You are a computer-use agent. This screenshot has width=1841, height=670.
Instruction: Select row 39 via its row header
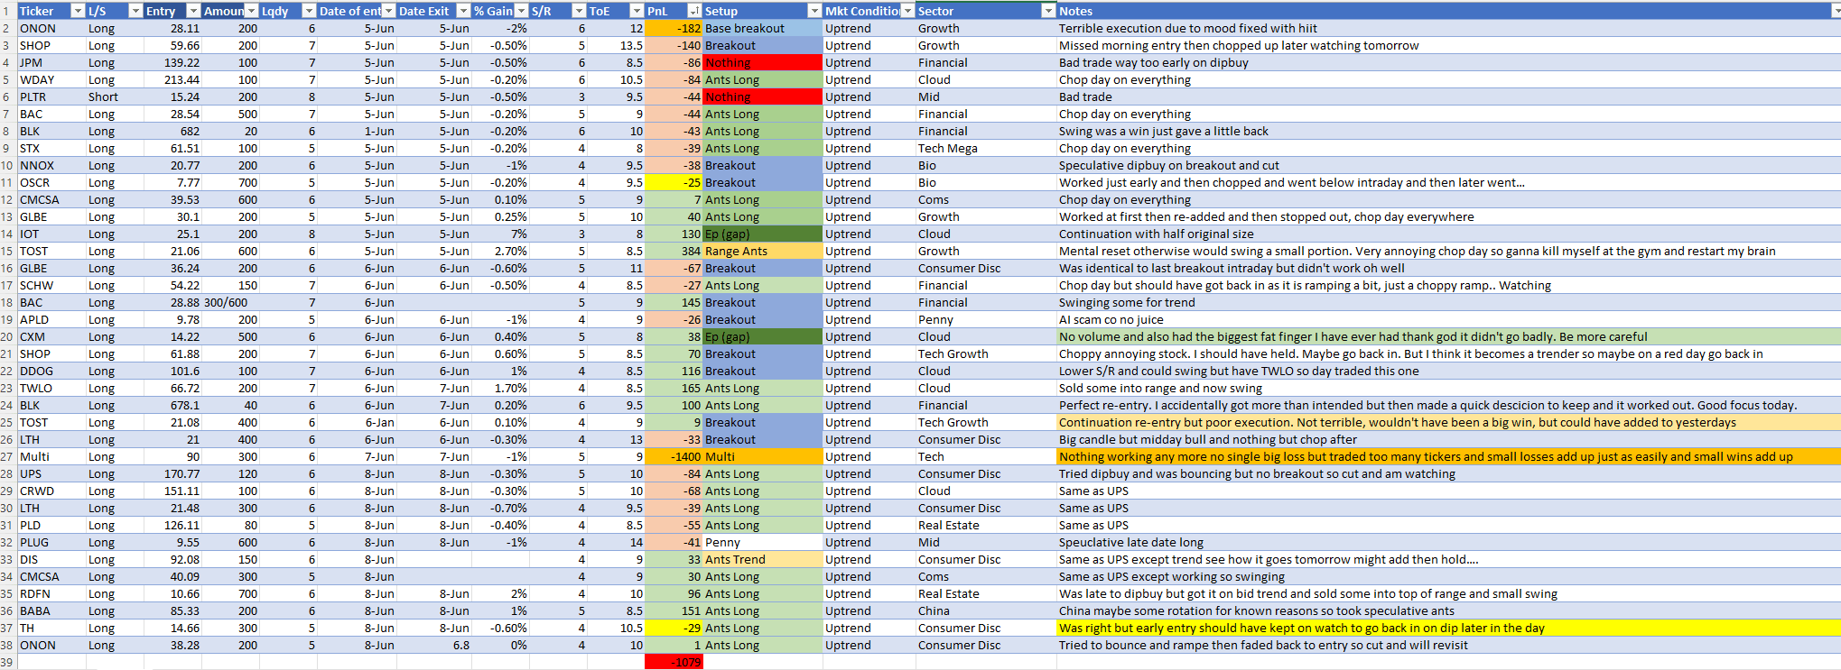[x=8, y=662]
